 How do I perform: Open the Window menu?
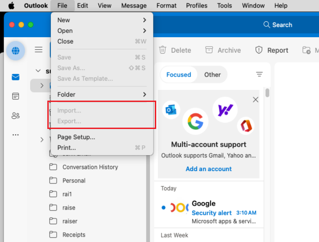(x=253, y=5)
